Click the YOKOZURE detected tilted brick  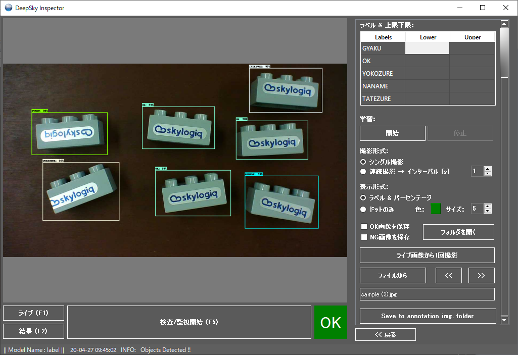pos(81,191)
